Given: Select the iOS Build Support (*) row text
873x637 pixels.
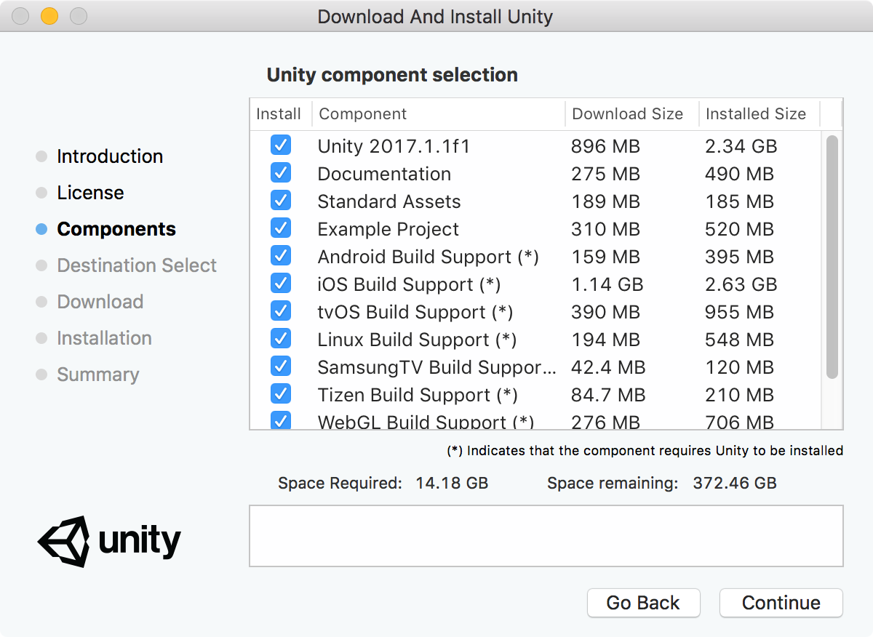Looking at the screenshot, I should tap(409, 284).
